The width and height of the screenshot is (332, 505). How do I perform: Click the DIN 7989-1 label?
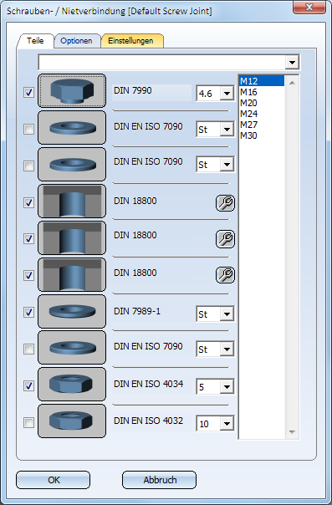tap(137, 311)
